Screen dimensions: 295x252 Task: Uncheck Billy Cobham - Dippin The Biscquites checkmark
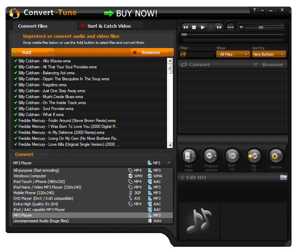[x=16, y=79]
